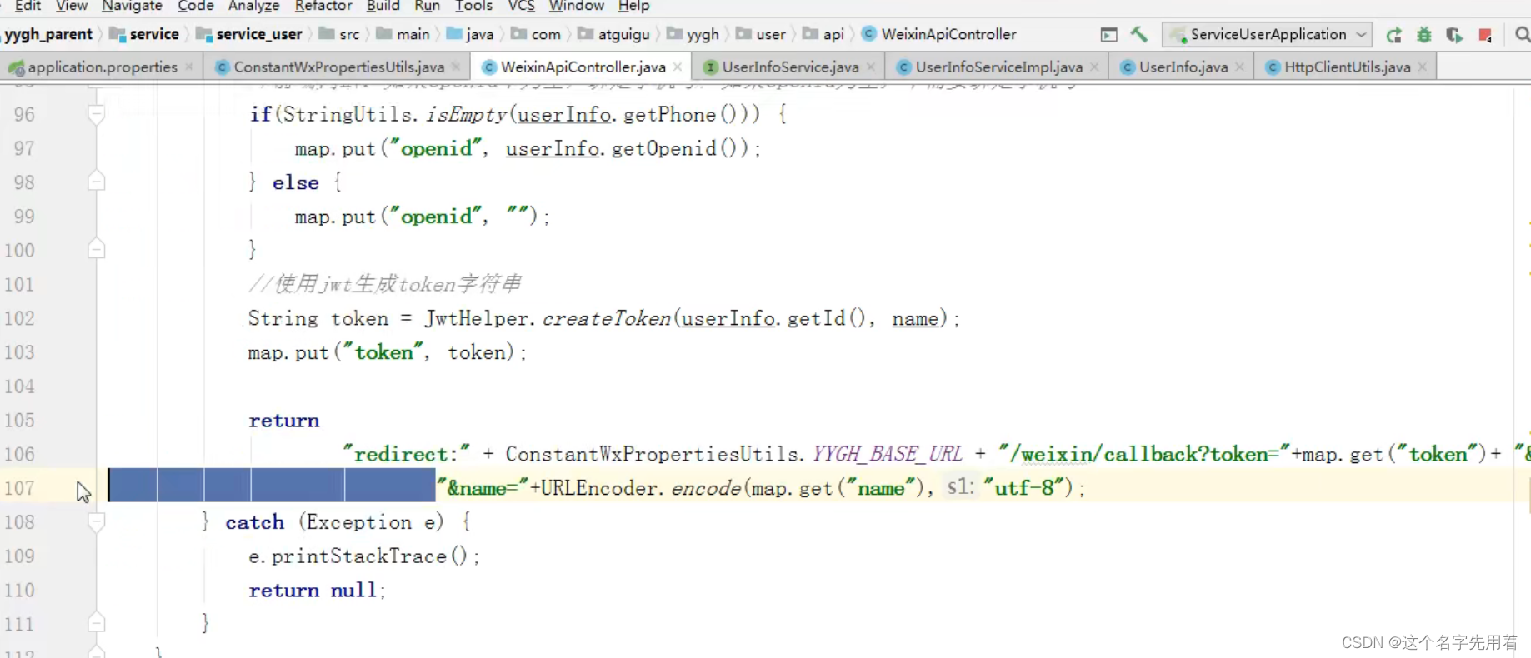Click isEmpty method on line 96
The height and width of the screenshot is (658, 1531).
(466, 115)
